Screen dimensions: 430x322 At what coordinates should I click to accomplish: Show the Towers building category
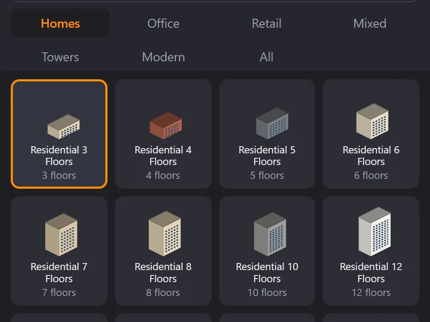(60, 57)
